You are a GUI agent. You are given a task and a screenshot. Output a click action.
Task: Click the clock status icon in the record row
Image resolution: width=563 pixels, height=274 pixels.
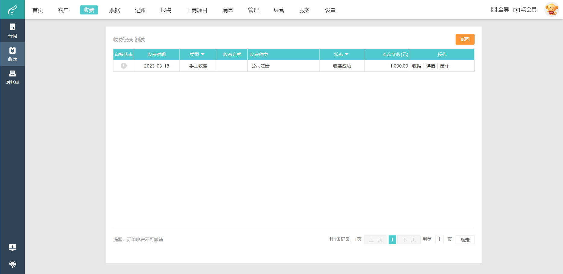pyautogui.click(x=123, y=66)
